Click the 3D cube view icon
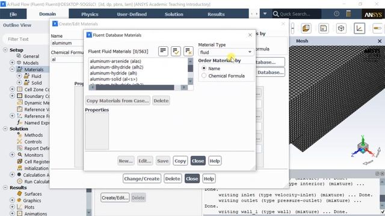This screenshot has width=385, height=216. tap(341, 28)
